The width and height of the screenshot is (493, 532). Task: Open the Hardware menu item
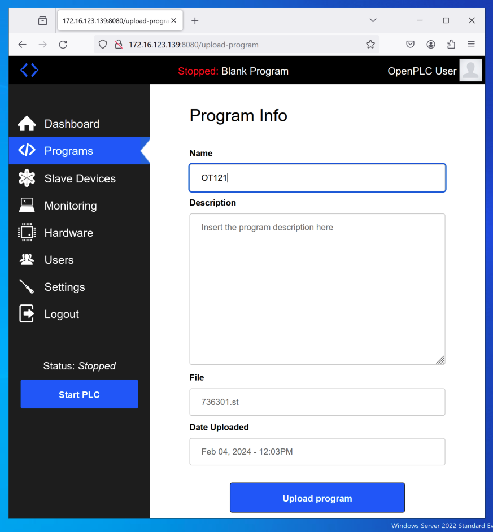point(79,233)
